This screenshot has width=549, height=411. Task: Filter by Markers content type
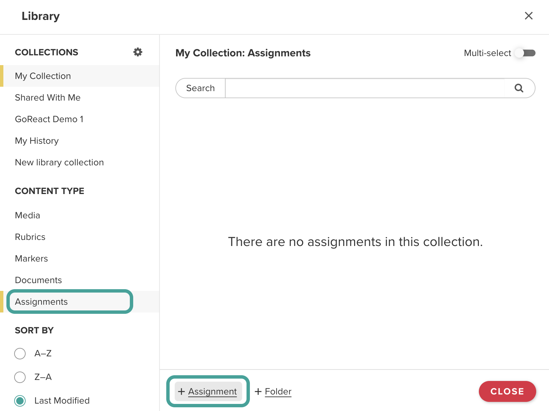(80, 258)
